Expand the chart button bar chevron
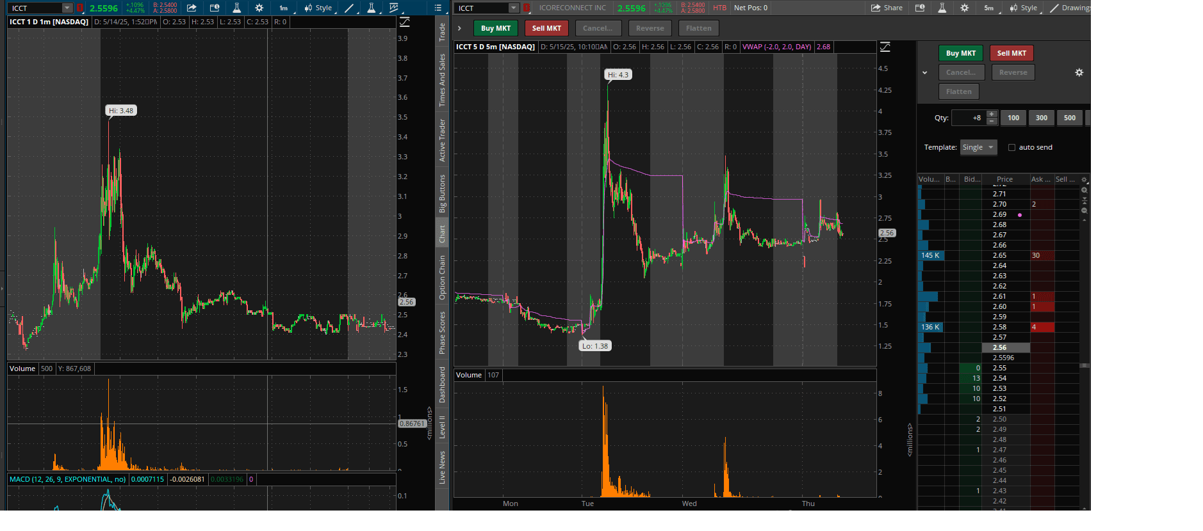The width and height of the screenshot is (1203, 531). tap(459, 28)
